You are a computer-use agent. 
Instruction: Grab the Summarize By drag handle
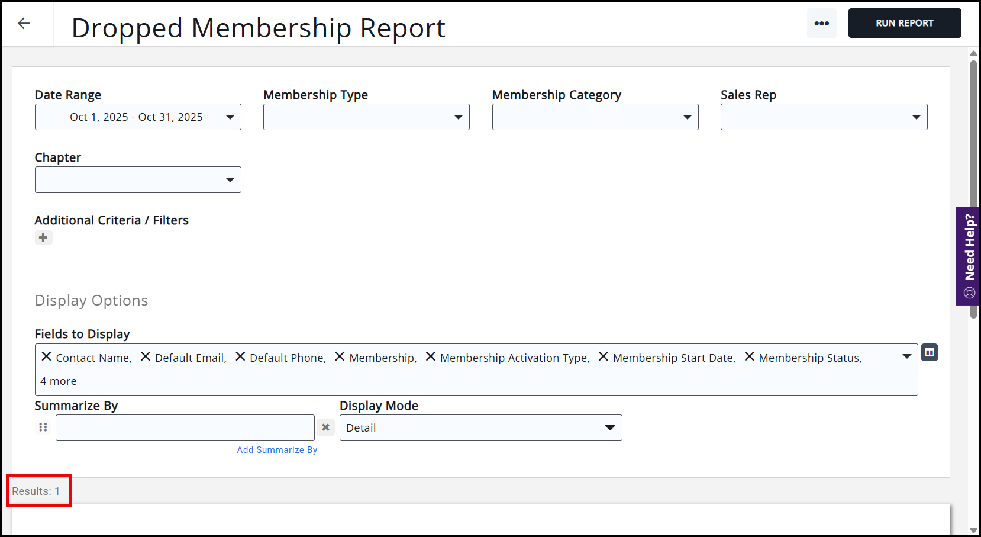[43, 427]
